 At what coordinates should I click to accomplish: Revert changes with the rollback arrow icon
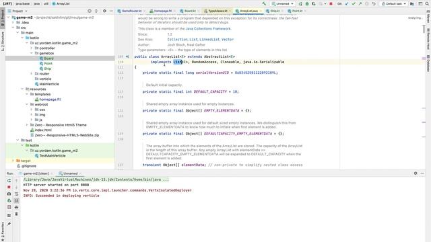pos(374,4)
